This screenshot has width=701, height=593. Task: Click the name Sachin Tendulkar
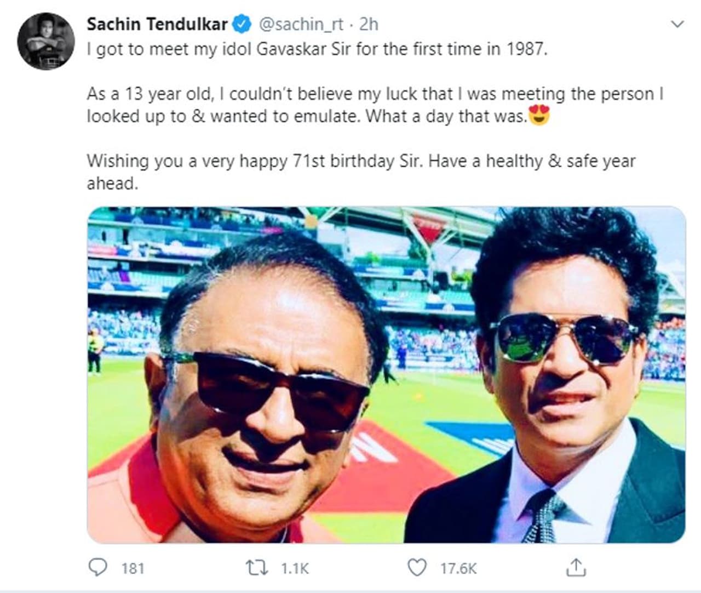[x=157, y=25]
